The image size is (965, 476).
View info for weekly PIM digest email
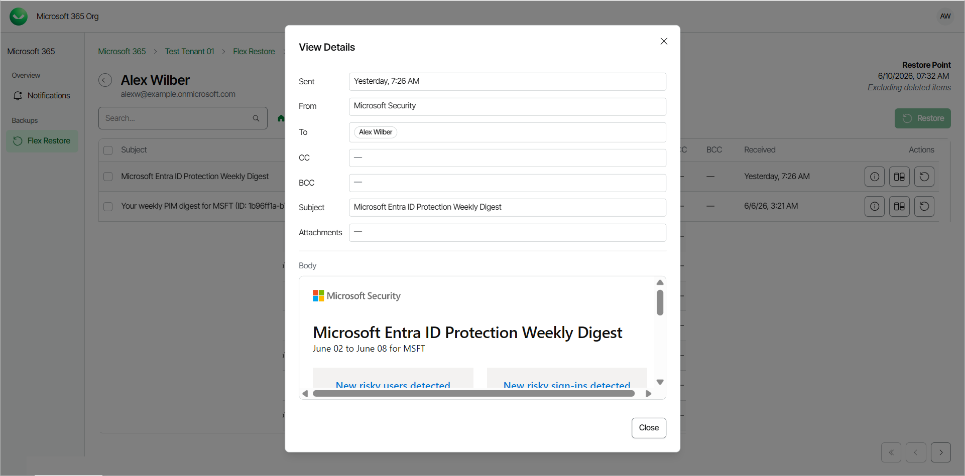click(x=874, y=206)
